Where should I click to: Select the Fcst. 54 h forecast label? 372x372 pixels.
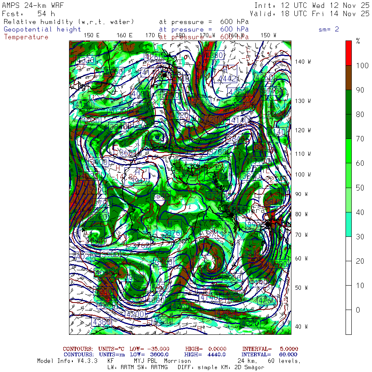tap(28, 14)
